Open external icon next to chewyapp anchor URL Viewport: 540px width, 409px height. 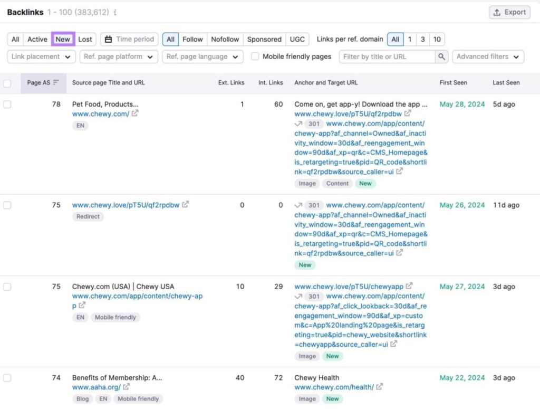[x=409, y=286]
